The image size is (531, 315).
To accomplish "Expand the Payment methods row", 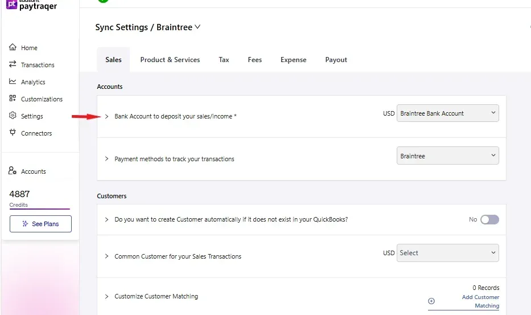I will click(x=106, y=159).
